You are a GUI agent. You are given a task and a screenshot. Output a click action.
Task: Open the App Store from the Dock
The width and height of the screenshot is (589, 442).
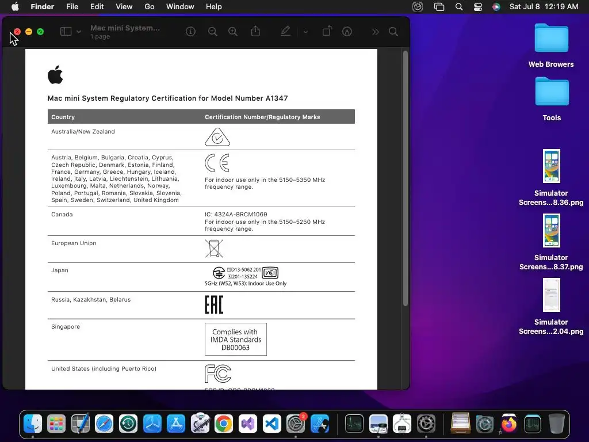pos(176,424)
